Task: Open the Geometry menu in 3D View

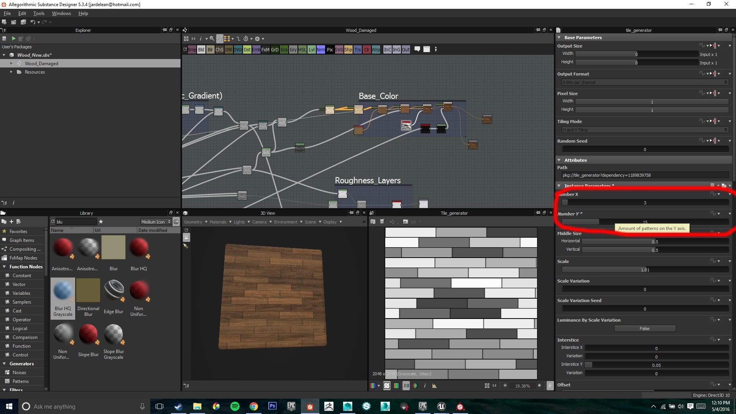Action: tap(195, 222)
